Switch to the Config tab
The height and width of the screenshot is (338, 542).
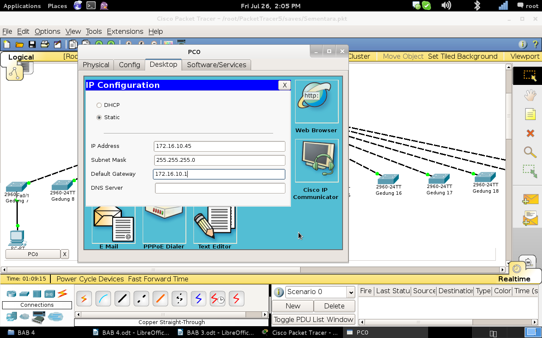(x=130, y=65)
